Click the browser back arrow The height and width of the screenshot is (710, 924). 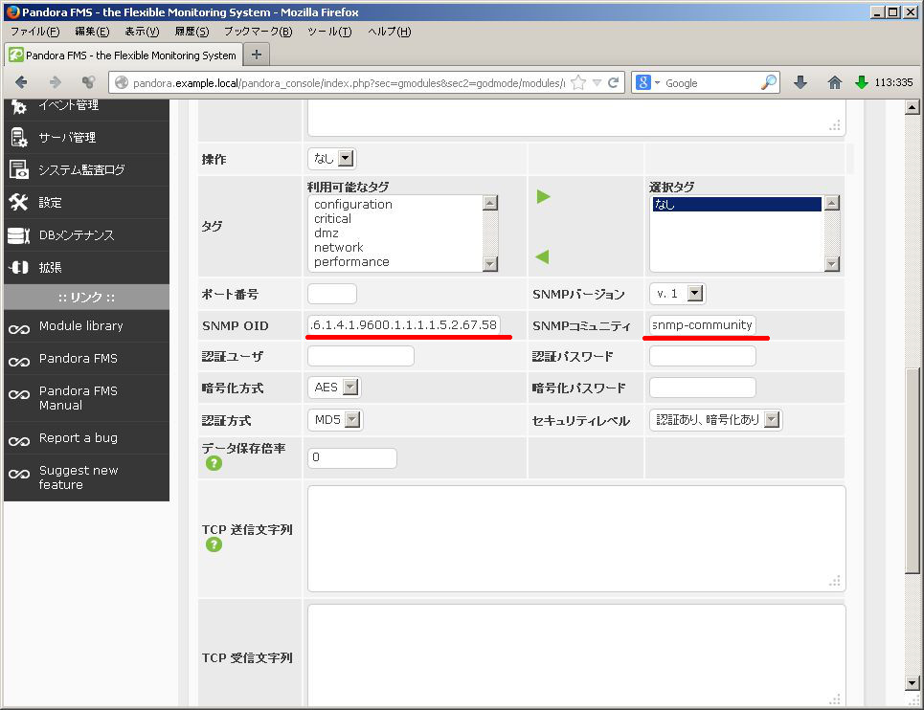pyautogui.click(x=21, y=82)
